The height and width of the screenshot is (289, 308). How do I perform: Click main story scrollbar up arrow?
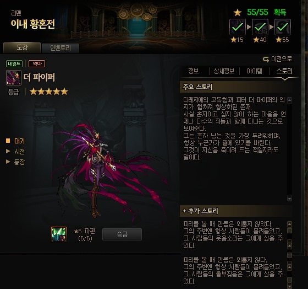pos(289,100)
